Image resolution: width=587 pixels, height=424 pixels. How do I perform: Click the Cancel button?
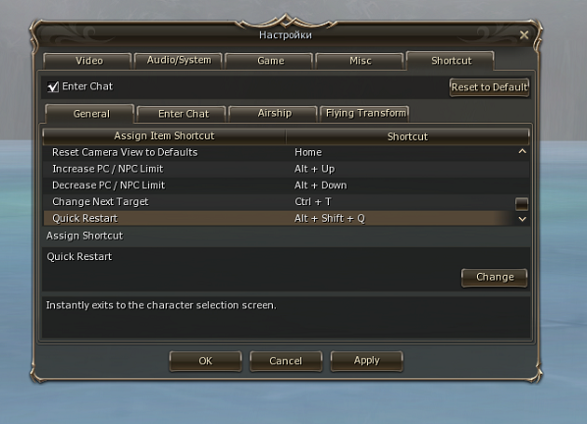[286, 361]
